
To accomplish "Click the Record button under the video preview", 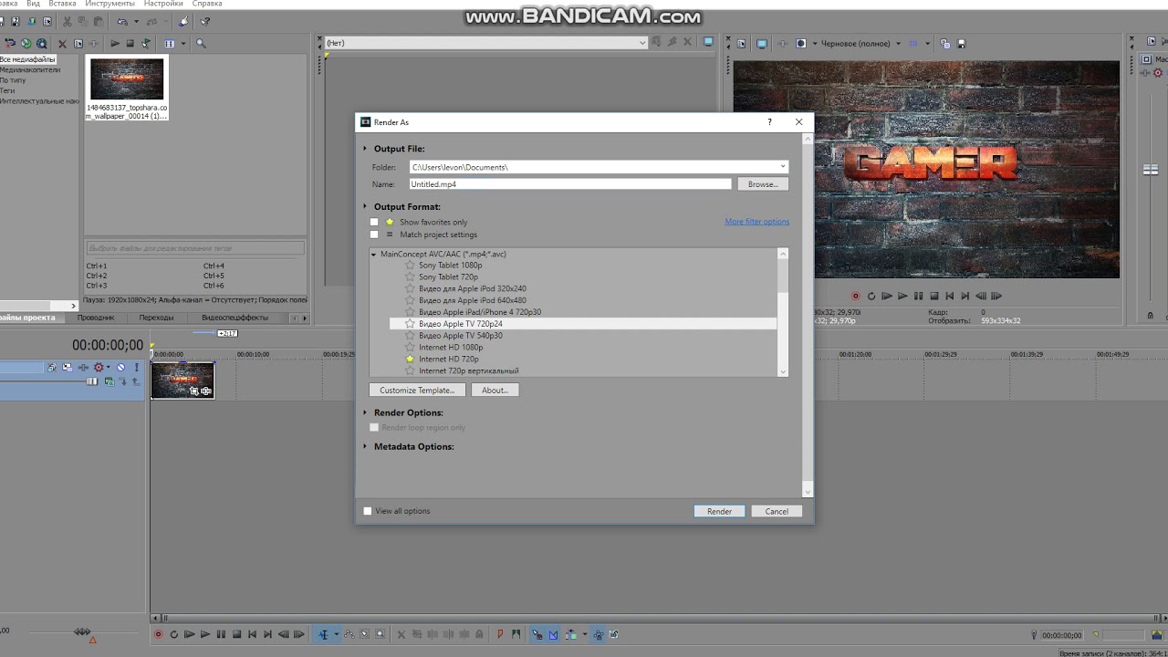I will coord(855,296).
